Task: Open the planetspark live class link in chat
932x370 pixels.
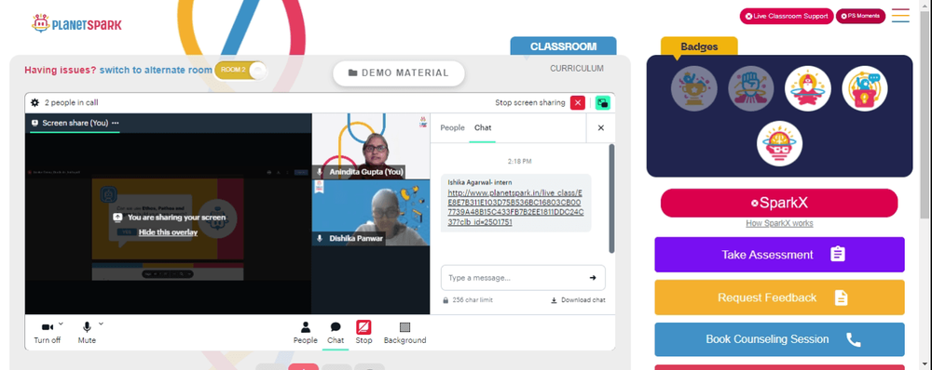Action: click(x=515, y=207)
